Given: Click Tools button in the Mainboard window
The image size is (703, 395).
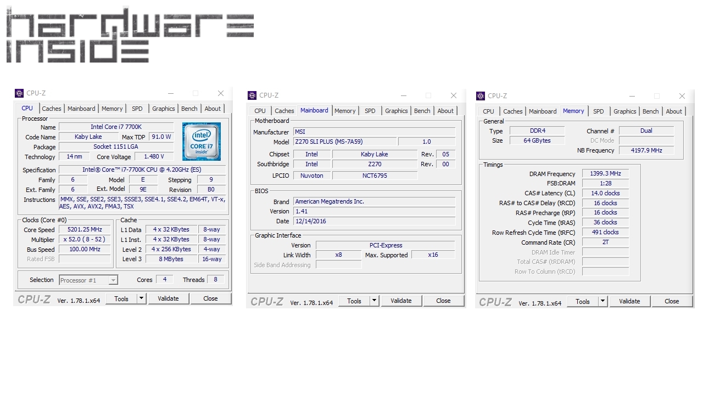Looking at the screenshot, I should point(354,301).
